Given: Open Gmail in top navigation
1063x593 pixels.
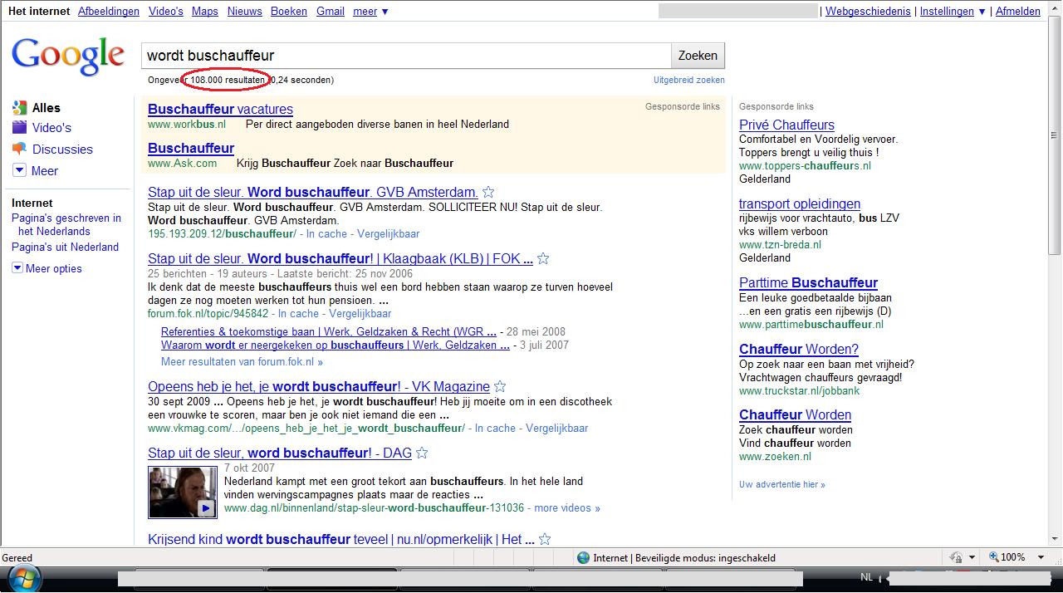Looking at the screenshot, I should pyautogui.click(x=331, y=11).
